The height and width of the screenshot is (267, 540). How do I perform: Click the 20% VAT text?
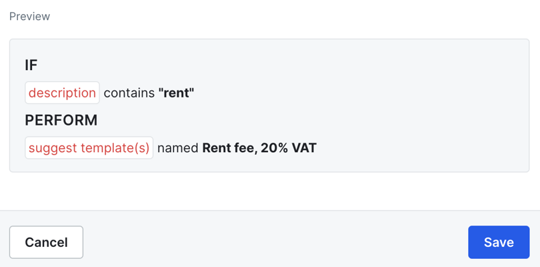(289, 148)
